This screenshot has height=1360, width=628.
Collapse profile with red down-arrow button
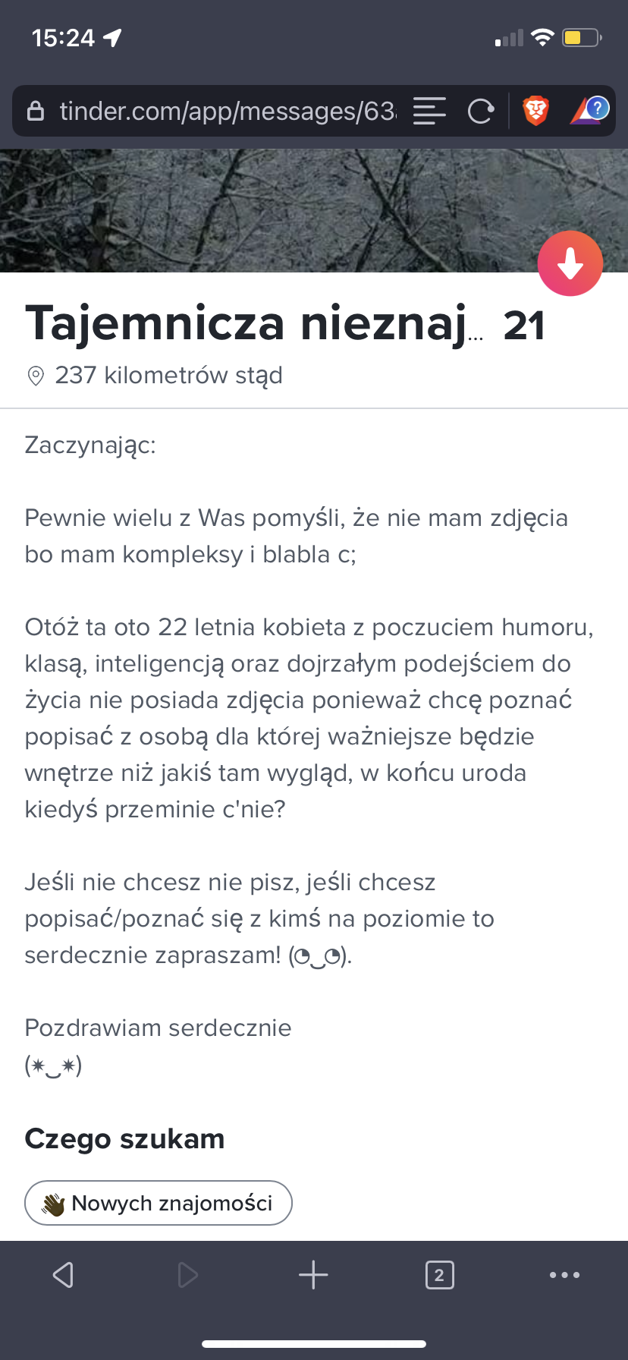coord(570,263)
